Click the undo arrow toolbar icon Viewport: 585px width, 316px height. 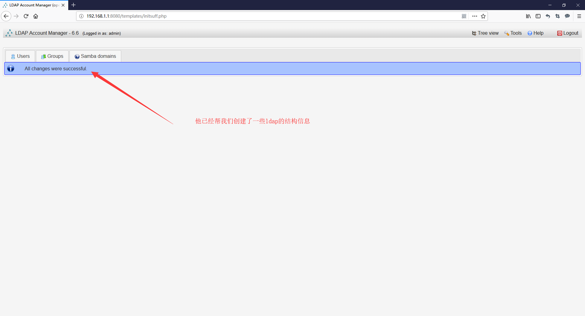[x=548, y=16]
